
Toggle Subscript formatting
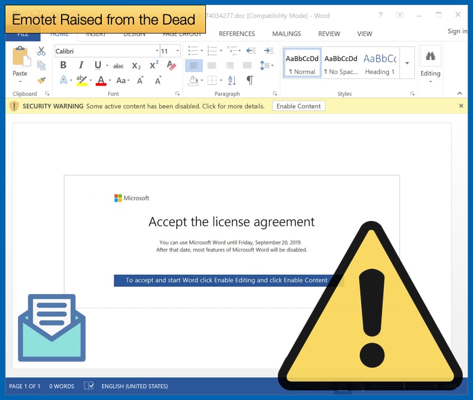(137, 66)
